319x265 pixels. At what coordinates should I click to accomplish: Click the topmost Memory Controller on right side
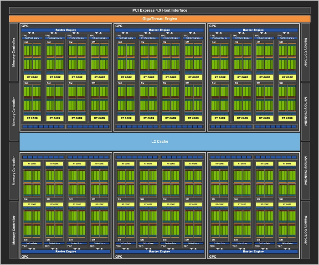tap(305, 53)
